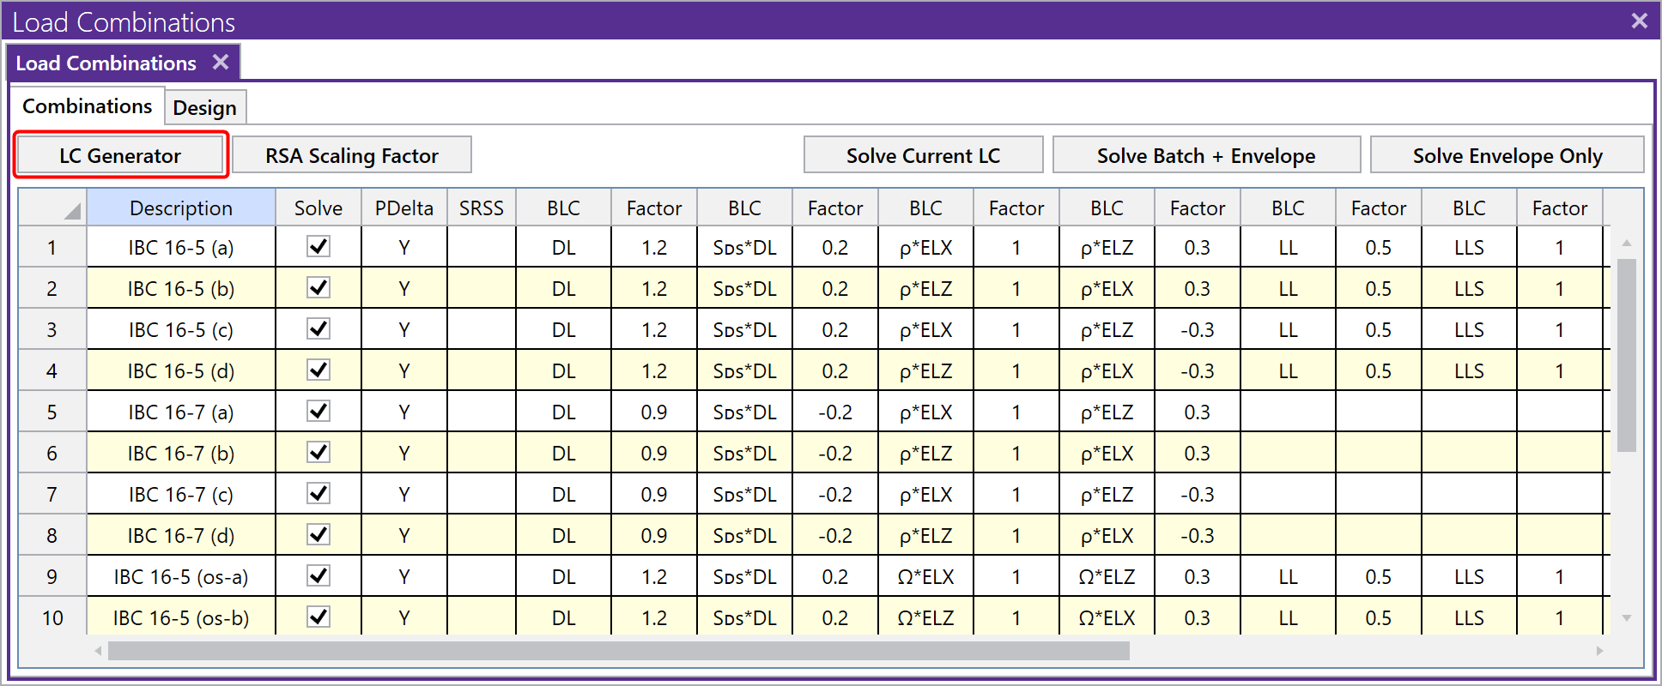This screenshot has width=1662, height=686.
Task: Click the vertical scrollbar up arrow
Action: [x=1626, y=244]
